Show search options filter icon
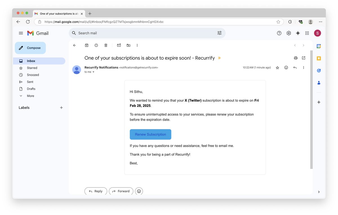The width and height of the screenshot is (338, 215). 220,33
